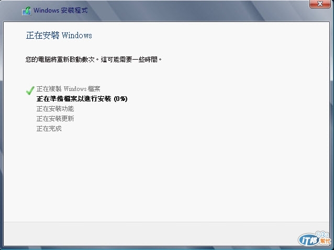Click the heading '正在安裝 Windows'
This screenshot has width=334, height=250.
point(59,36)
